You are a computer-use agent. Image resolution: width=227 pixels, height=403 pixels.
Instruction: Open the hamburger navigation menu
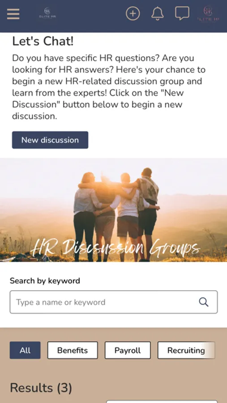pyautogui.click(x=13, y=14)
